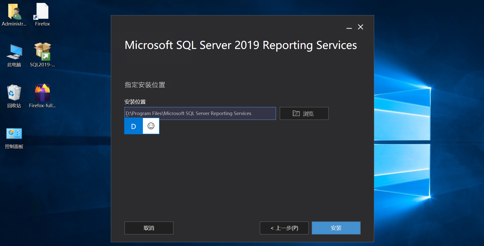Minimize the Reporting Services setup window
Image resolution: width=484 pixels, height=246 pixels.
[349, 27]
